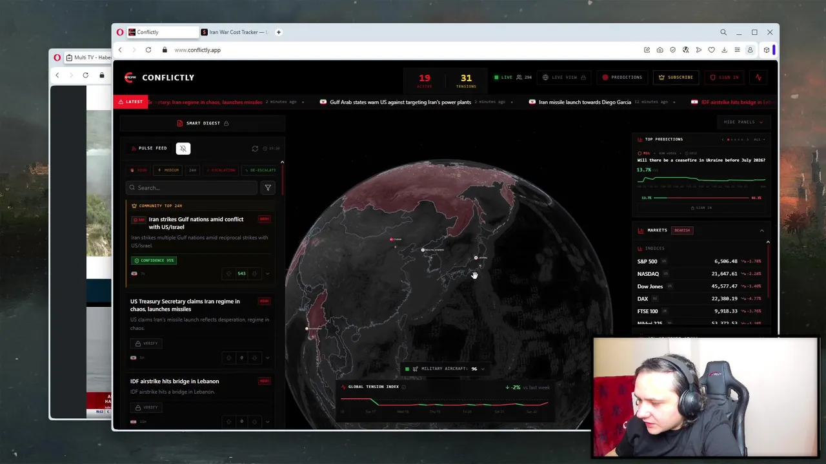
Task: Click the Confidence 95% badge
Action: click(154, 260)
